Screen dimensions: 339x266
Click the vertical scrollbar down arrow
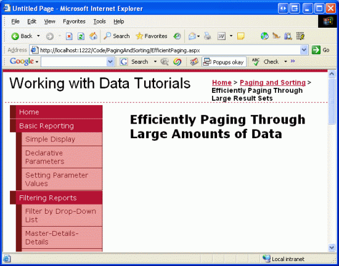click(x=332, y=247)
